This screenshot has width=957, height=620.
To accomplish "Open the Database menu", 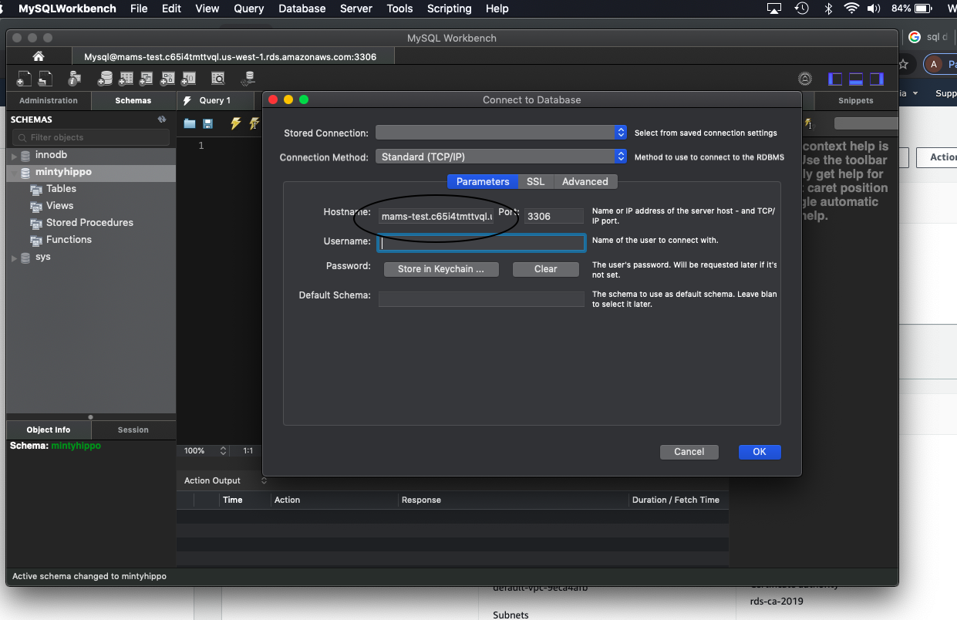I will coord(302,8).
